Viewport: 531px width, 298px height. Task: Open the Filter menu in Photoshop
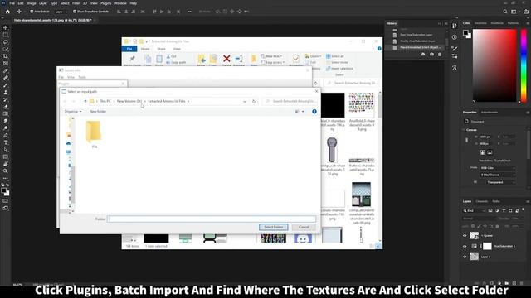pyautogui.click(x=76, y=3)
